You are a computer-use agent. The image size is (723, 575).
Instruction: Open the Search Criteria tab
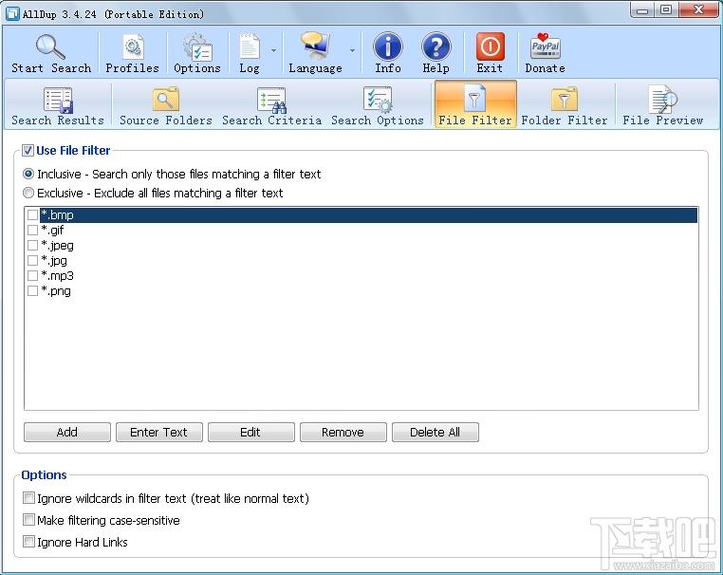271,105
